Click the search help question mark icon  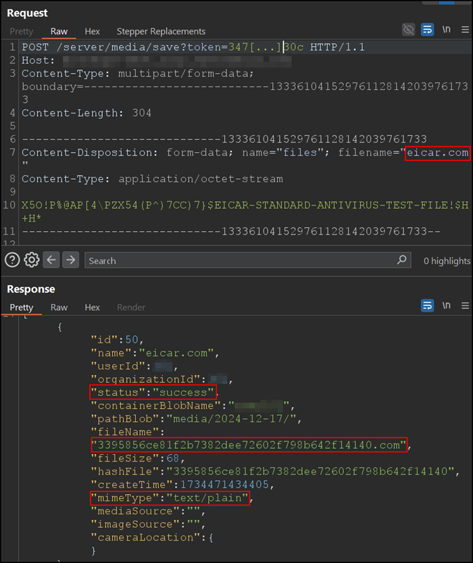pos(11,260)
